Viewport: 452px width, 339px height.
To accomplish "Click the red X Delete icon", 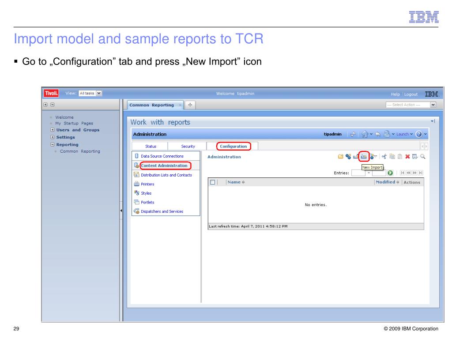I will coord(407,157).
